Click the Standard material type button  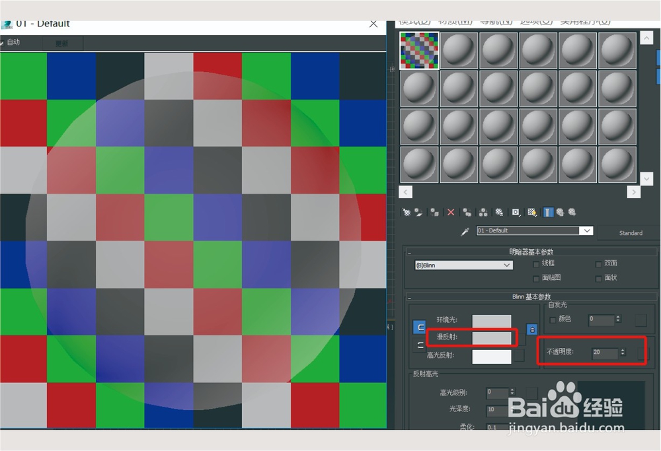pos(630,232)
